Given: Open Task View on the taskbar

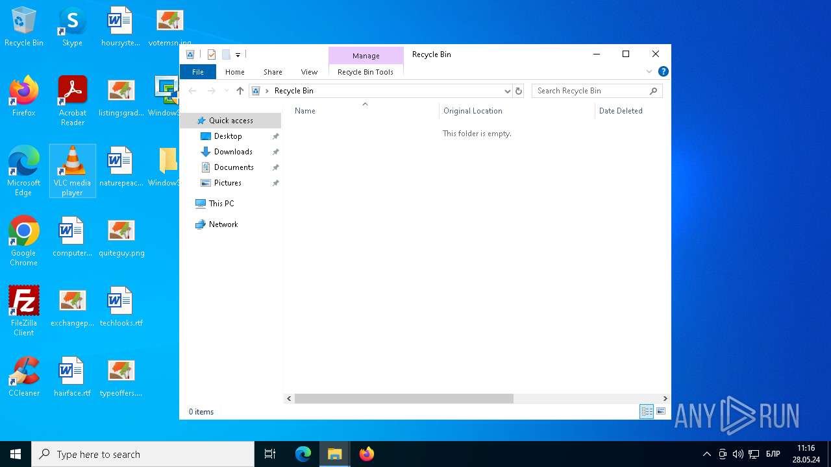Looking at the screenshot, I should coord(270,454).
